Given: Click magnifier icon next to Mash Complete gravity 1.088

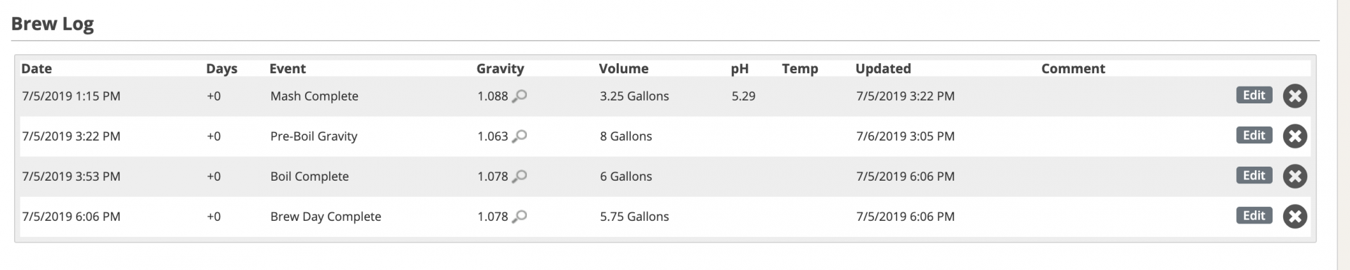Looking at the screenshot, I should pyautogui.click(x=520, y=96).
